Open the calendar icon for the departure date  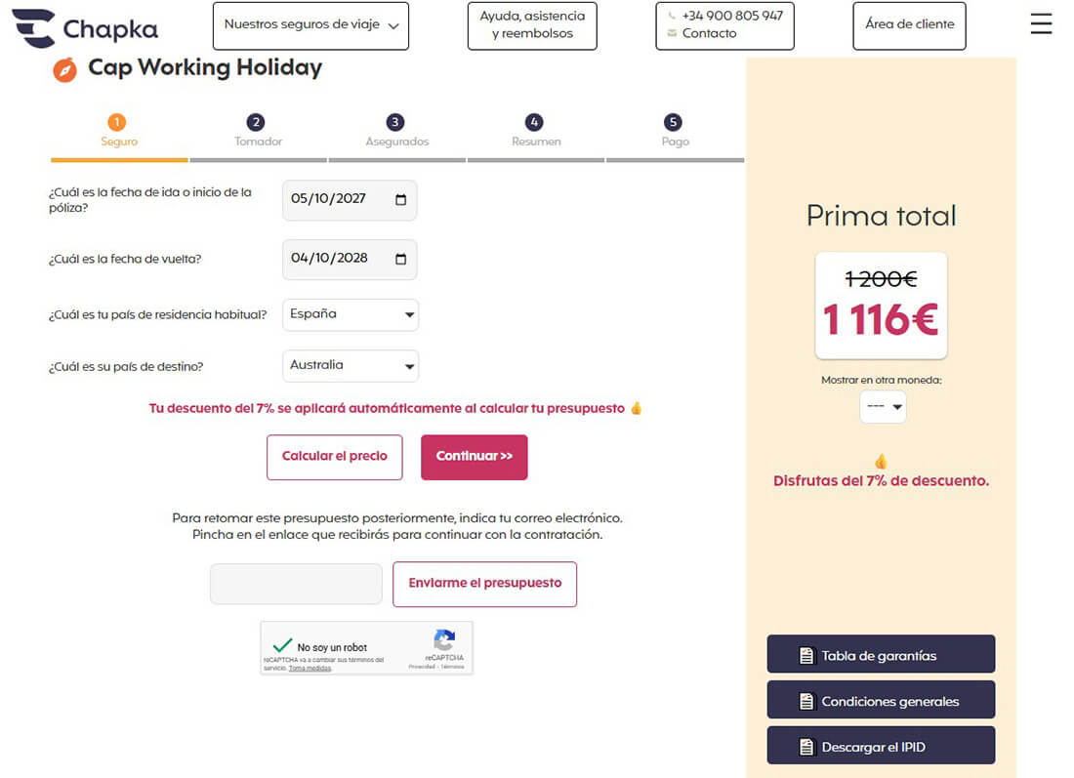click(402, 199)
